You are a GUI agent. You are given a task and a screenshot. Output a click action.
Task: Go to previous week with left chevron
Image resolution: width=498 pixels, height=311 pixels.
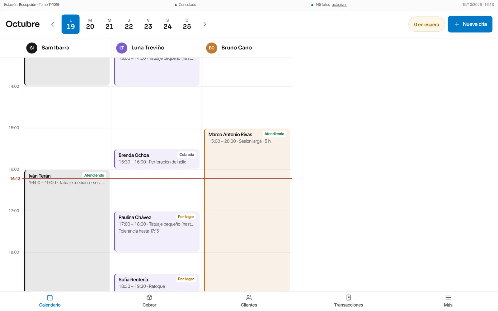tap(53, 24)
